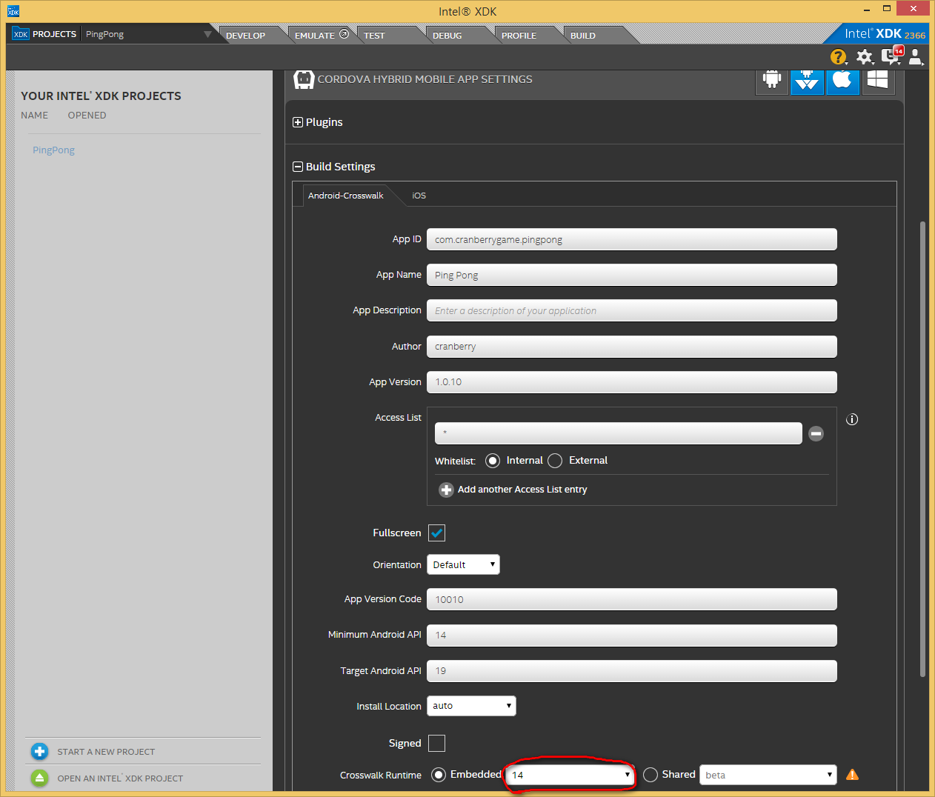Image resolution: width=935 pixels, height=797 pixels.
Task: Open the Embedded Crosswalk version dropdown
Action: pos(570,775)
